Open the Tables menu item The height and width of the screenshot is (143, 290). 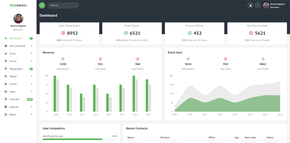(x=18, y=76)
